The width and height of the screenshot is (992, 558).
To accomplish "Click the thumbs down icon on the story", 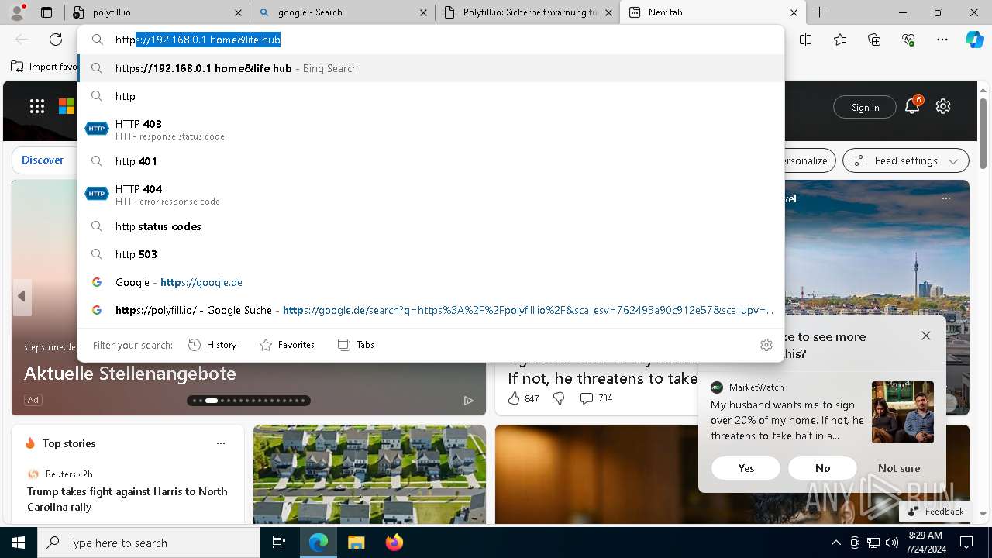I will (x=559, y=398).
